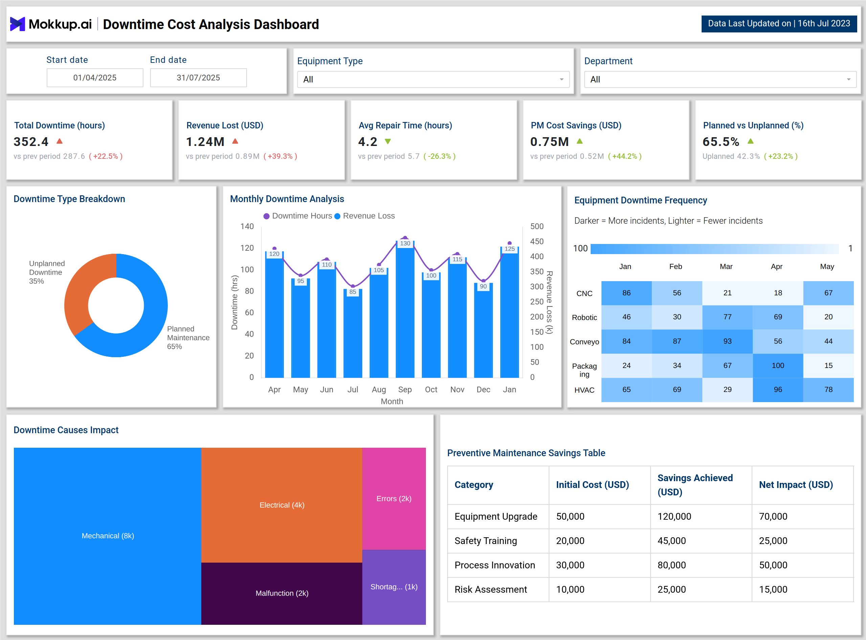Click the Dec bar labeled 90
This screenshot has height=640, width=866.
tap(483, 330)
